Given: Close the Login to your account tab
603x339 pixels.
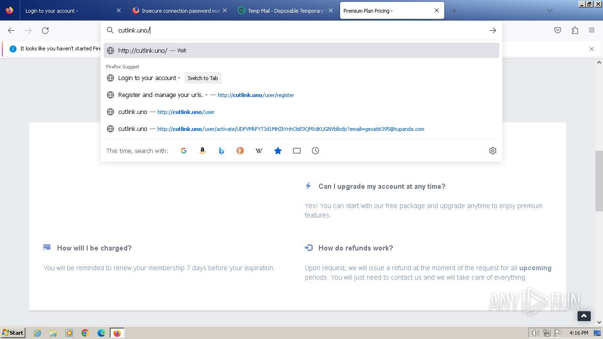Looking at the screenshot, I should [x=118, y=10].
